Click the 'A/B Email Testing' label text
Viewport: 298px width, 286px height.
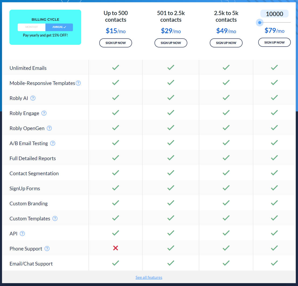[29, 143]
